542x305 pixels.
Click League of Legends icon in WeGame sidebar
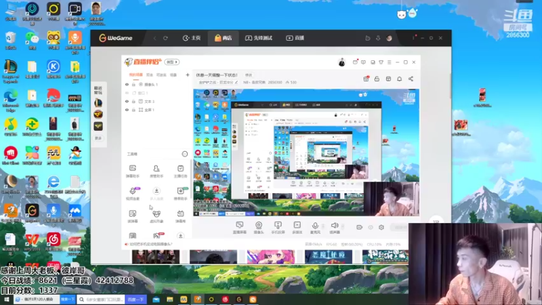98,103
